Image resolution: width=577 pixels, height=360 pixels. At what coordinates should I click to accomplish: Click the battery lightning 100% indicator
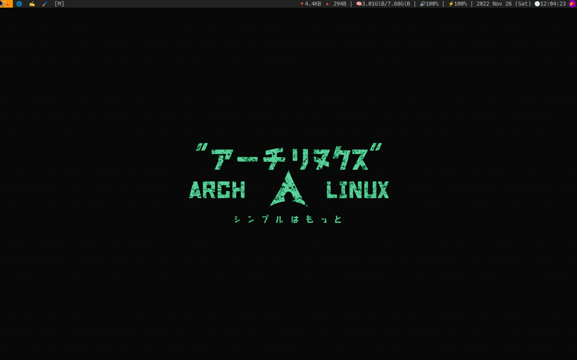click(x=458, y=4)
